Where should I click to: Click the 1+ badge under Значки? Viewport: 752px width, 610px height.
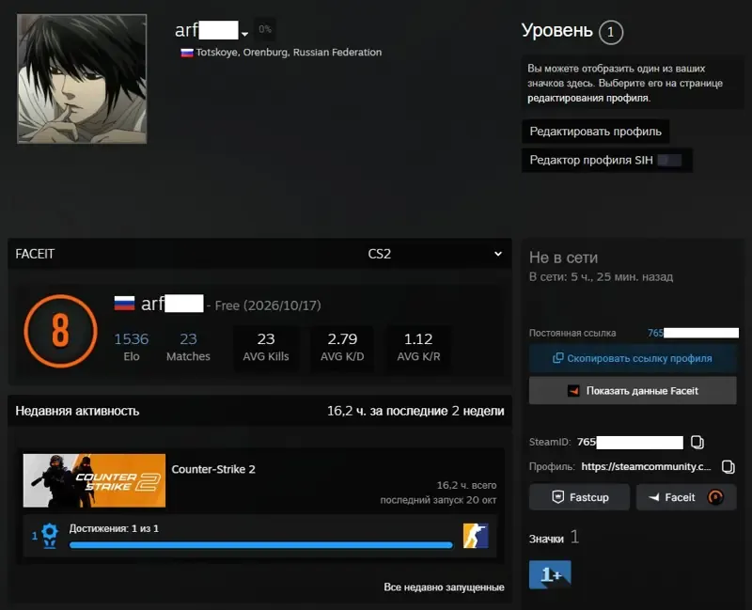(x=550, y=574)
